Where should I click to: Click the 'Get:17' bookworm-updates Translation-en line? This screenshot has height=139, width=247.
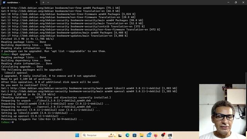pos(64,36)
